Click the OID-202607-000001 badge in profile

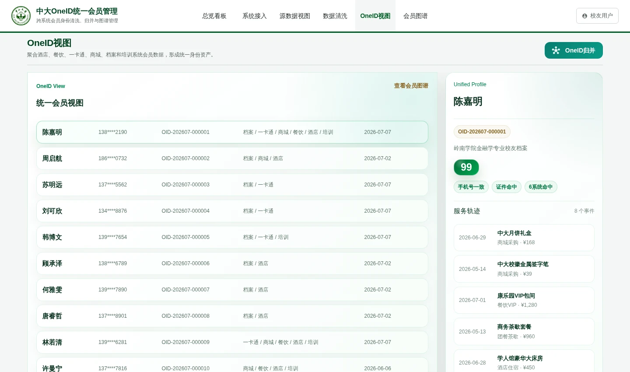coord(482,132)
